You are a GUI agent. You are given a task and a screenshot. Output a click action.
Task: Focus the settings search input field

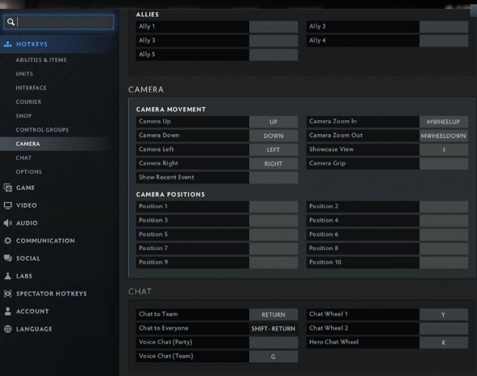tap(63, 22)
